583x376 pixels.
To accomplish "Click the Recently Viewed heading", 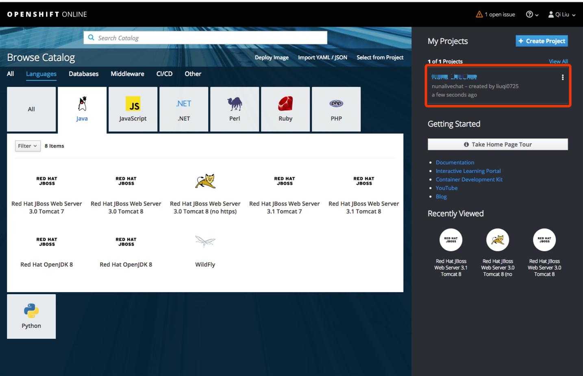I will (x=456, y=214).
